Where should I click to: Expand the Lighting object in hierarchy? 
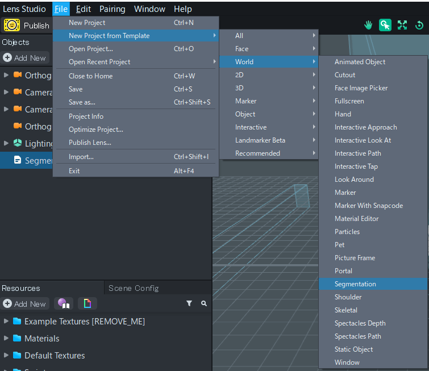(6, 144)
